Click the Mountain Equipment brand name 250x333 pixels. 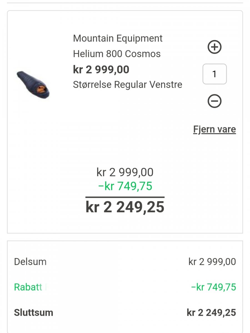(x=118, y=38)
